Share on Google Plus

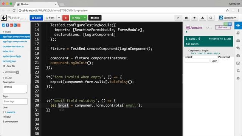click(11, 25)
